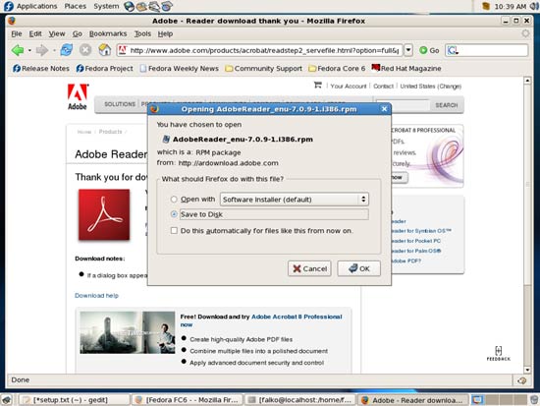Switch to setup.txt gedit taskbar window
Screen dimensions: 540x406
coord(74,400)
